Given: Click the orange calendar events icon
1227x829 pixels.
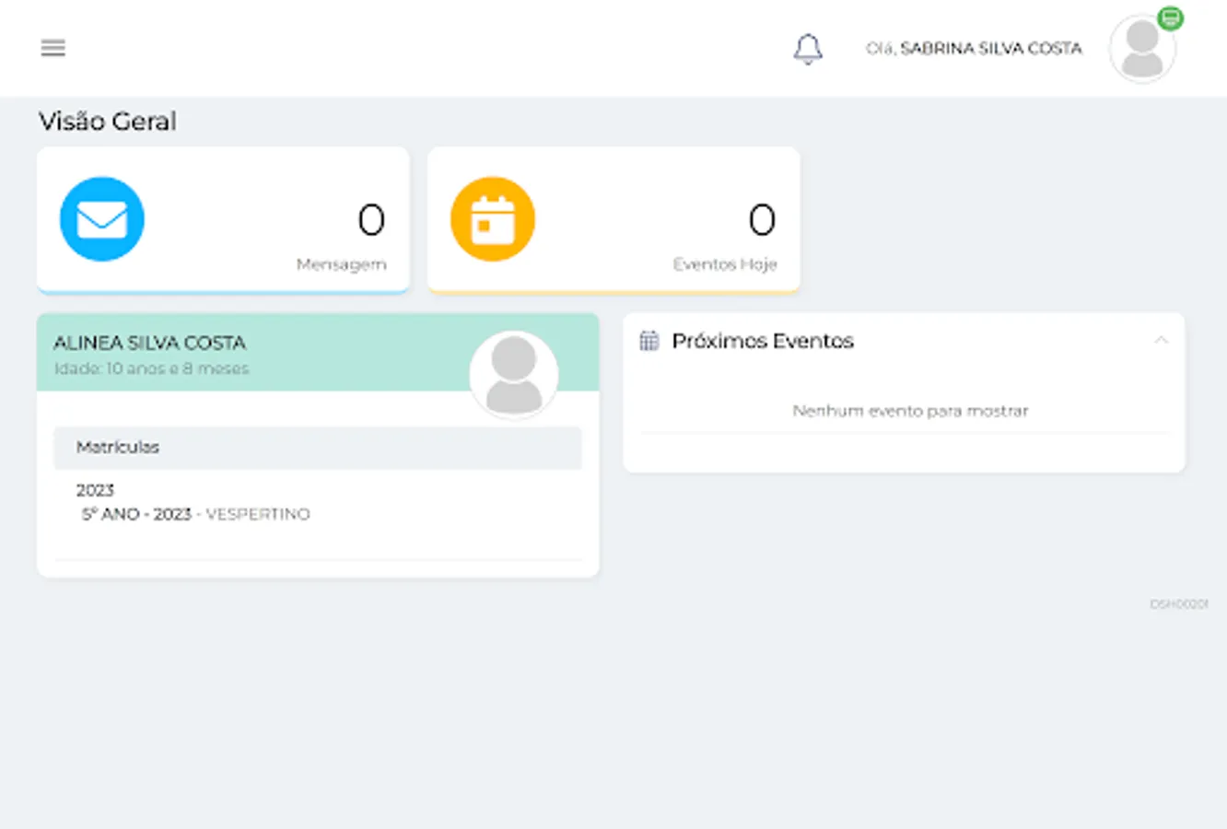Looking at the screenshot, I should [x=493, y=219].
